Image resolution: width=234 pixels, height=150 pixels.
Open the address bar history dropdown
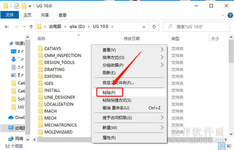pyautogui.click(x=144, y=27)
